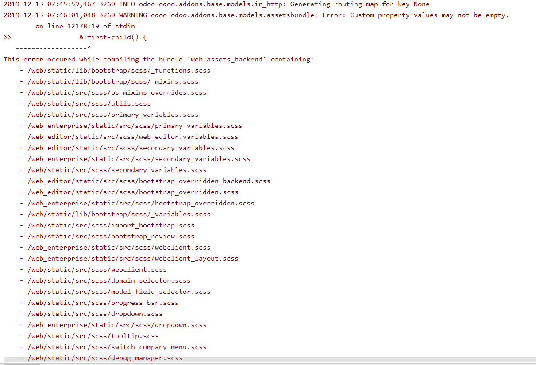Select the web_enterprise dropdown.scss path
This screenshot has height=365, width=536.
point(117,325)
